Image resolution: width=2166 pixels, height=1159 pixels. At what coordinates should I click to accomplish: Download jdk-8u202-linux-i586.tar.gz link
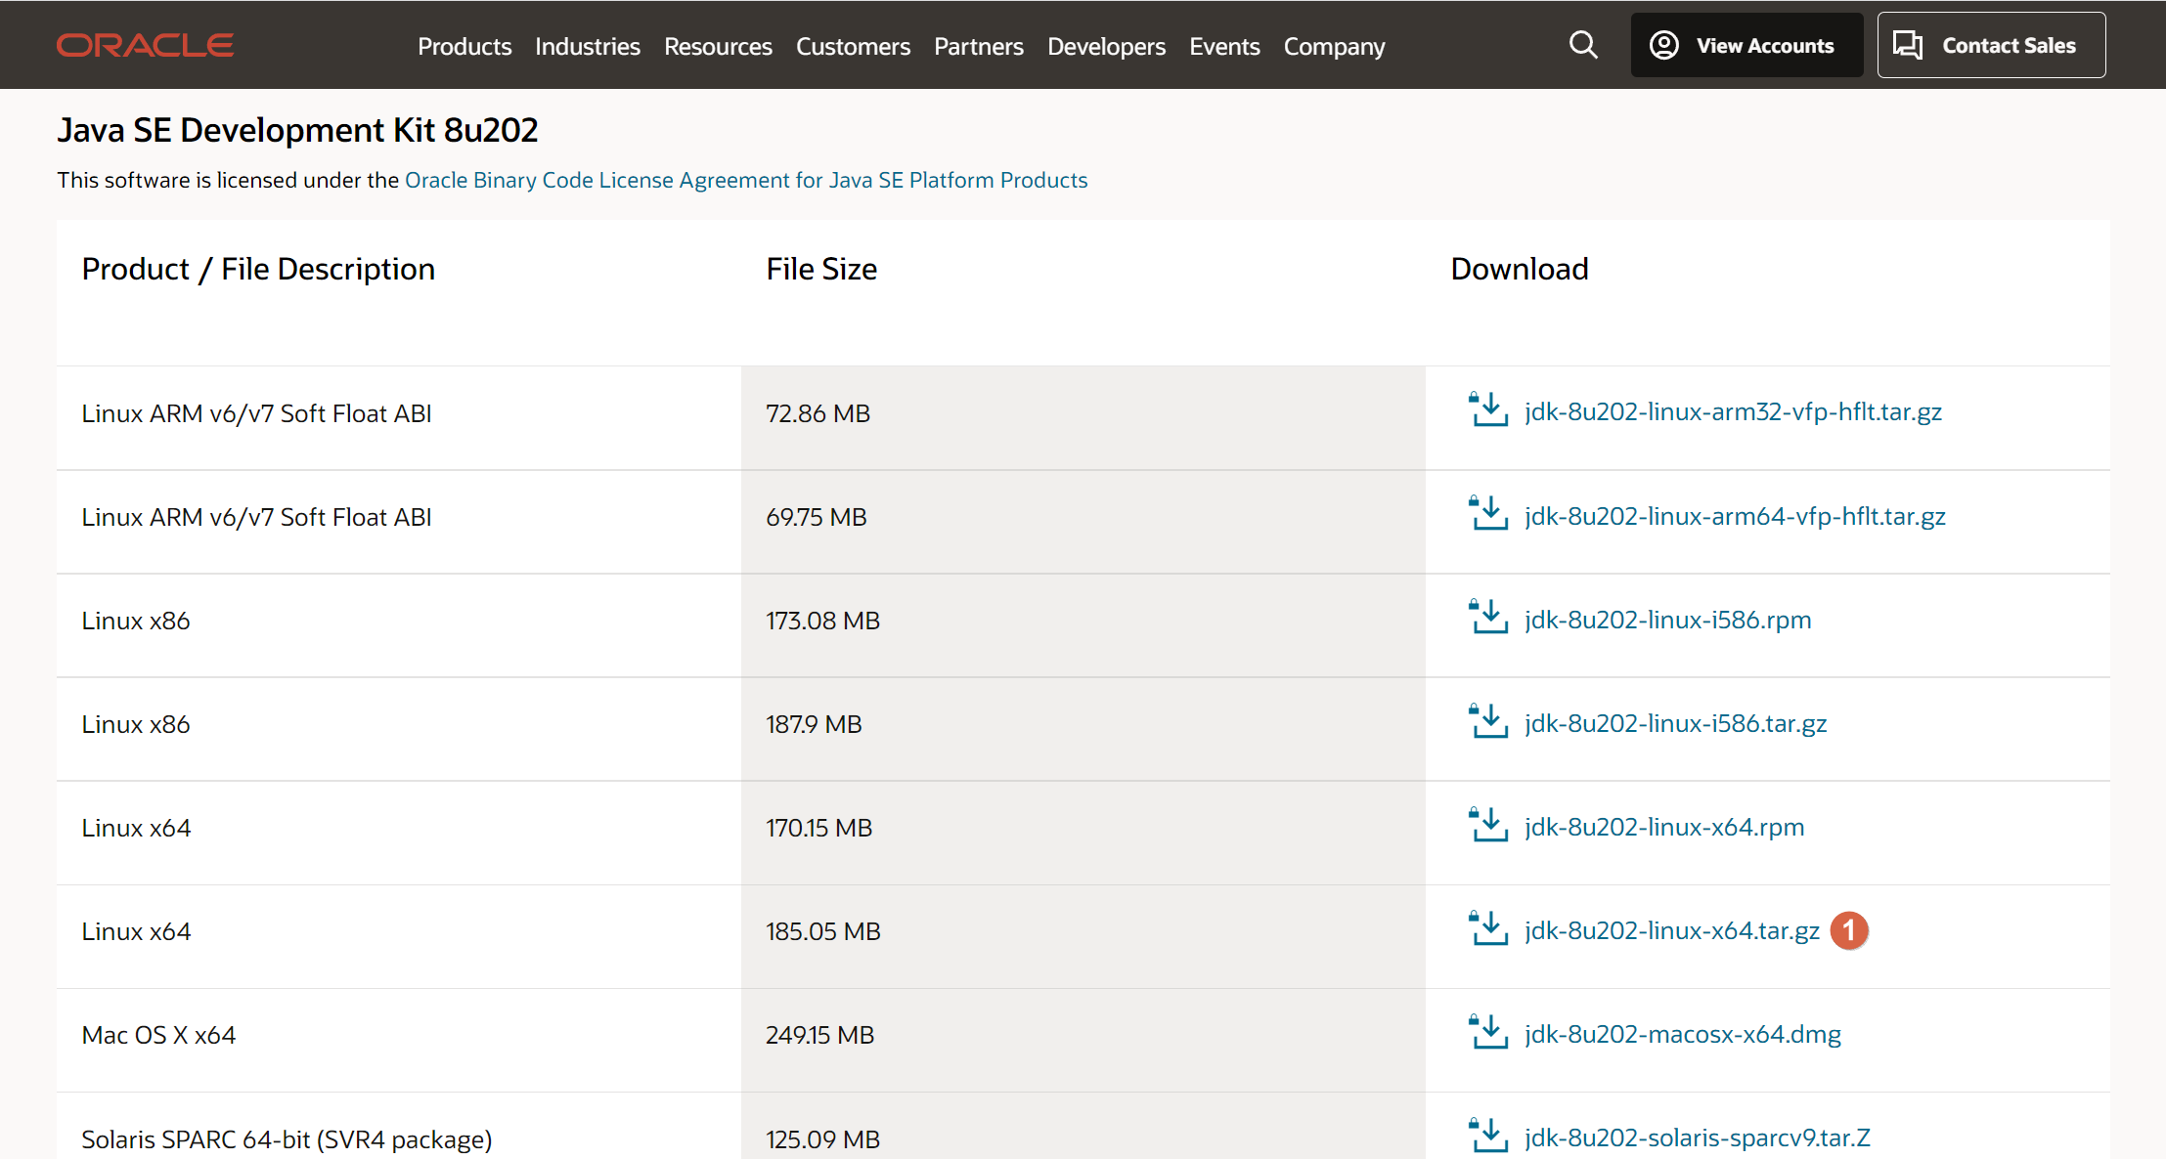click(x=1675, y=723)
